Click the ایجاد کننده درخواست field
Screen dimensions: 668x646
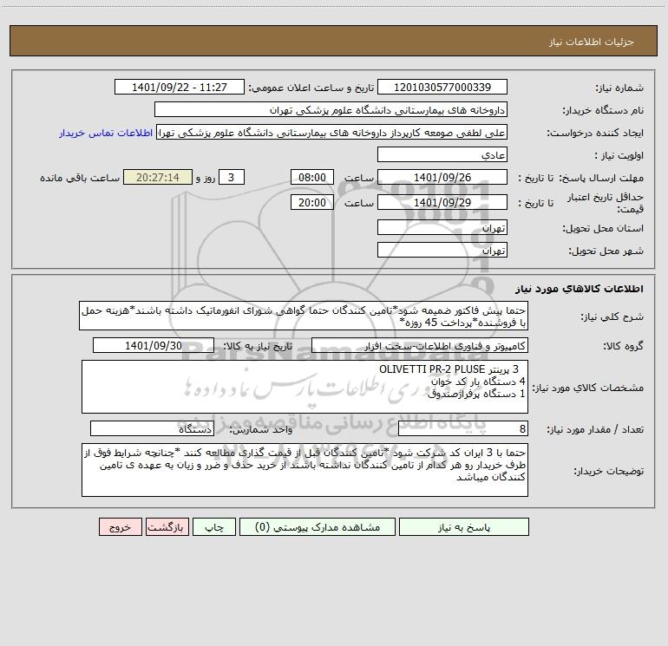point(332,133)
